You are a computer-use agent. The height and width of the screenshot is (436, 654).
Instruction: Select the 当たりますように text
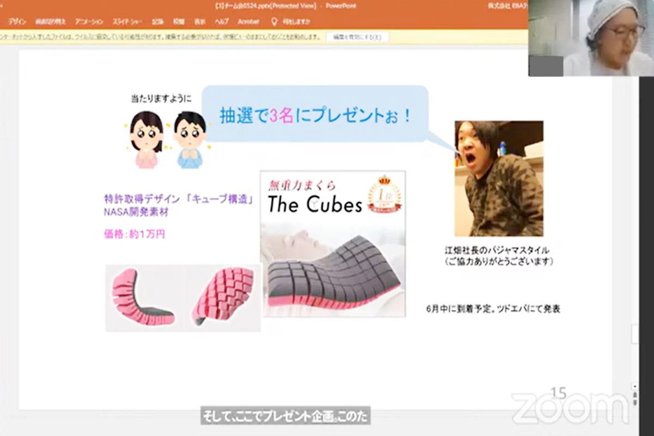tap(161, 99)
